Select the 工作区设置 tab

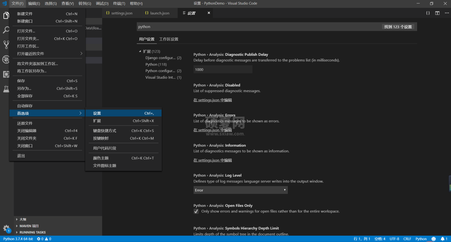click(x=169, y=39)
